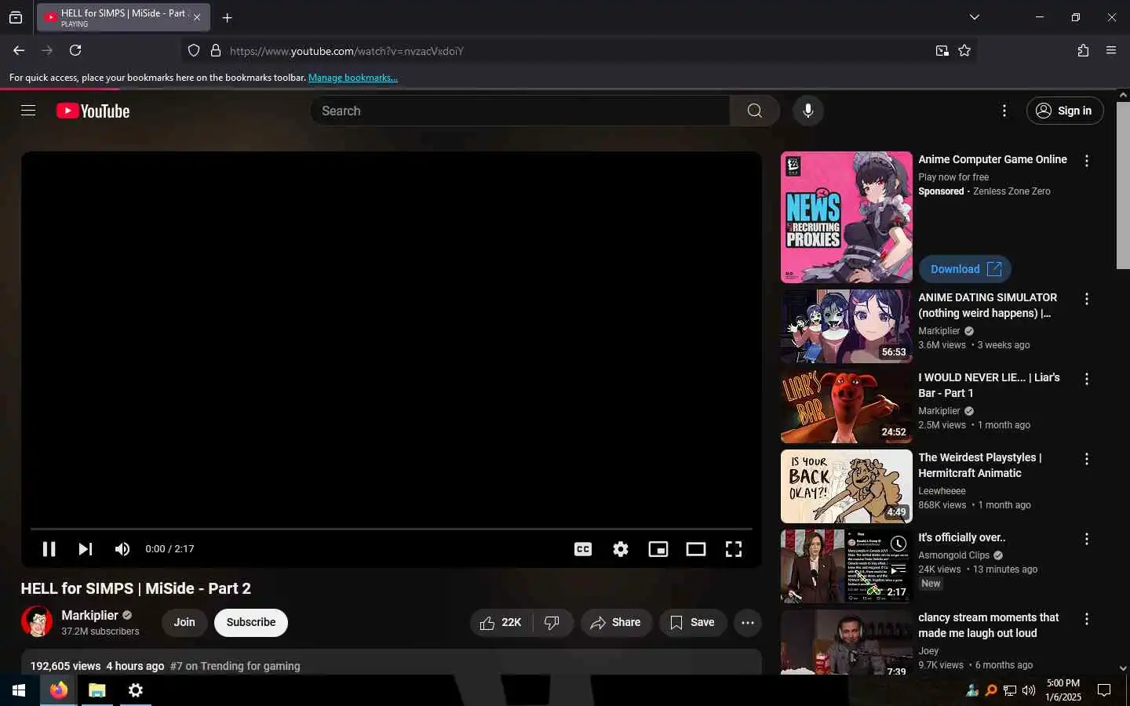The image size is (1130, 706).
Task: Sign in to YouTube
Action: click(x=1065, y=111)
